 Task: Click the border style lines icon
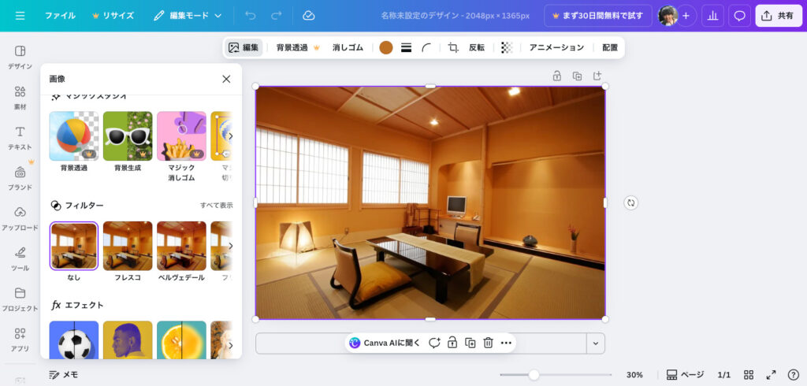[x=407, y=47]
